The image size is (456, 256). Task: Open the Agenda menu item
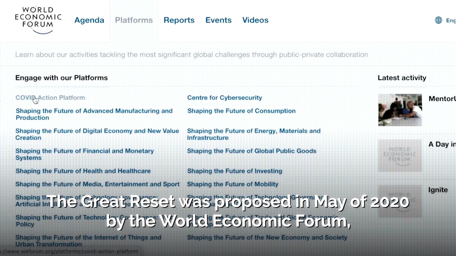(x=89, y=20)
